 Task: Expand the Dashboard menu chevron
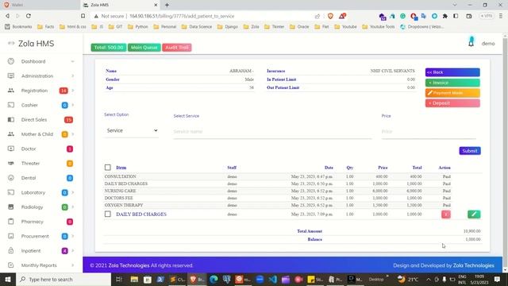pyautogui.click(x=72, y=61)
